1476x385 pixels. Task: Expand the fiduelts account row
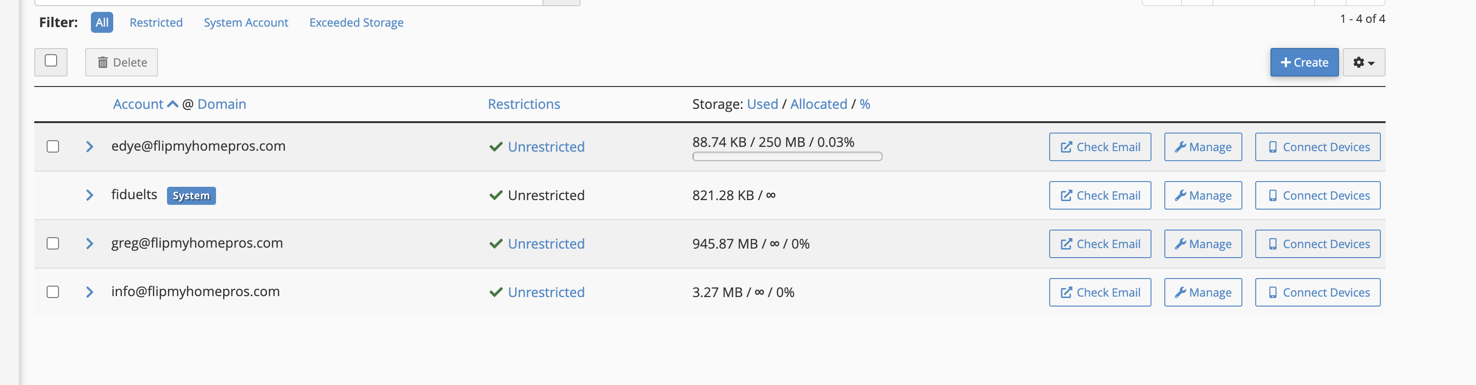tap(89, 195)
